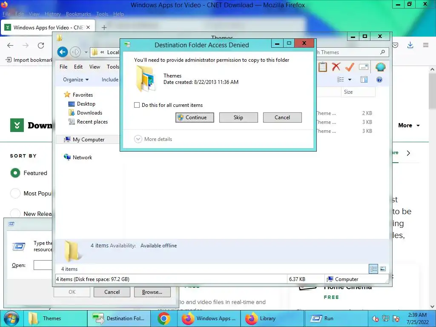Switch to large icons view in Explorer status area
This screenshot has width=436, height=327.
pyautogui.click(x=383, y=269)
